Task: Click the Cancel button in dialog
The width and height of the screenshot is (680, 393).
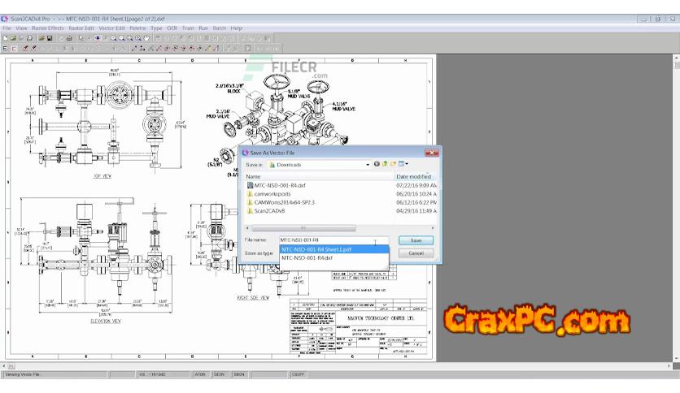Action: (416, 253)
